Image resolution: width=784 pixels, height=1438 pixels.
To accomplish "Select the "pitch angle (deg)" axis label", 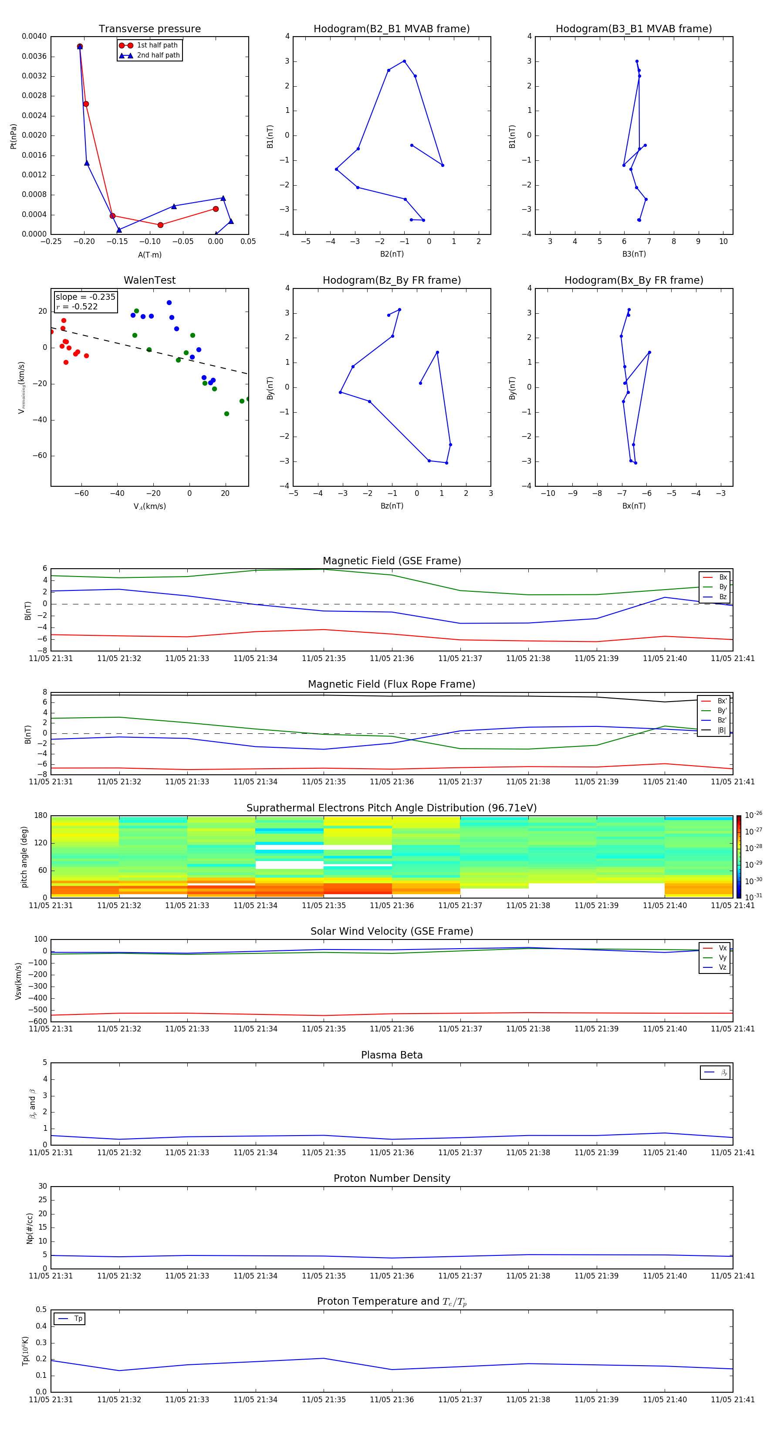I will click(24, 857).
